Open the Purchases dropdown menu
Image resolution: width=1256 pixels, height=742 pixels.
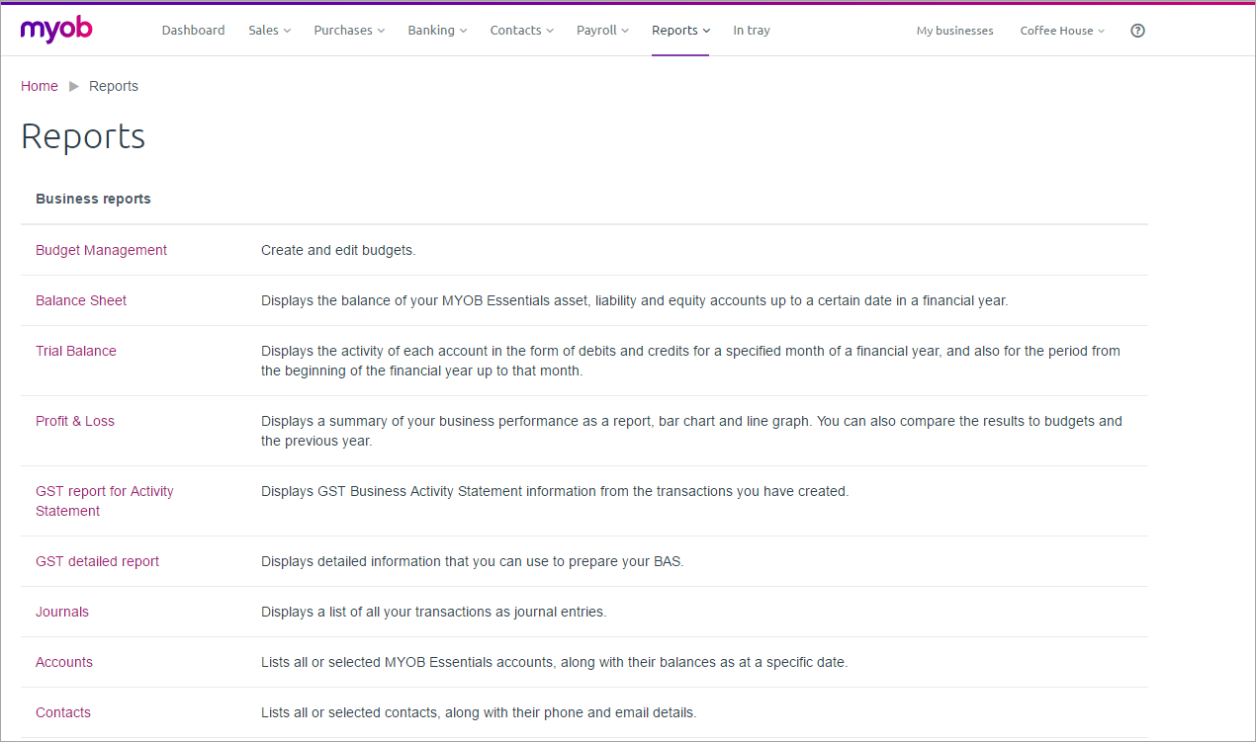tap(349, 31)
